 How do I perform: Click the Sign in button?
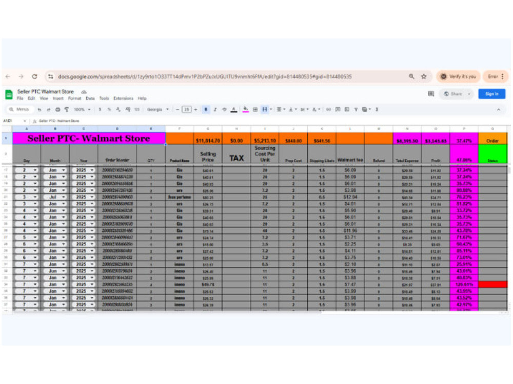(x=492, y=94)
